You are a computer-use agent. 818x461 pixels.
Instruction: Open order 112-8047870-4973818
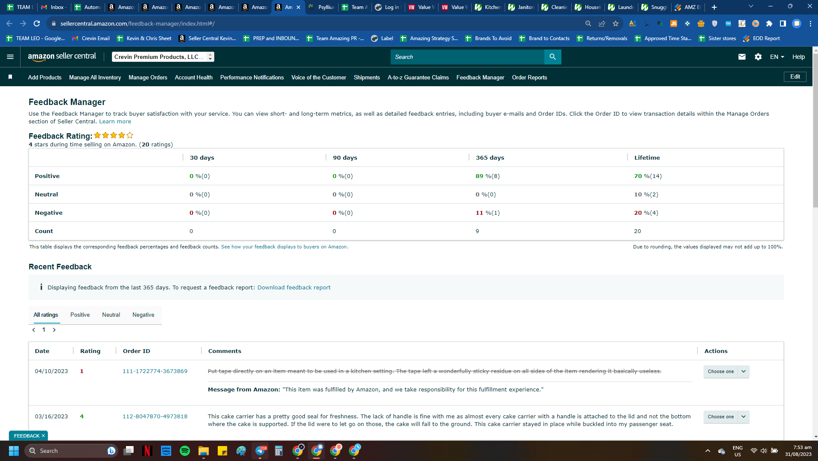click(155, 417)
